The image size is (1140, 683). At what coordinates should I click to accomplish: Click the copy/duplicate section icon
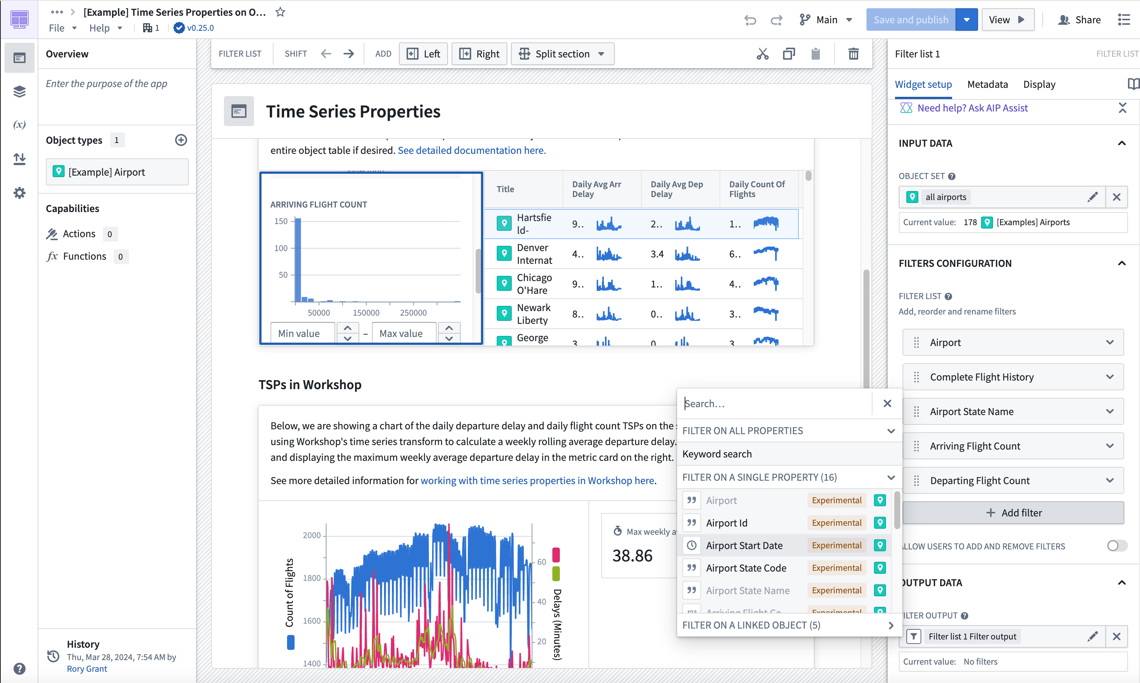[788, 54]
